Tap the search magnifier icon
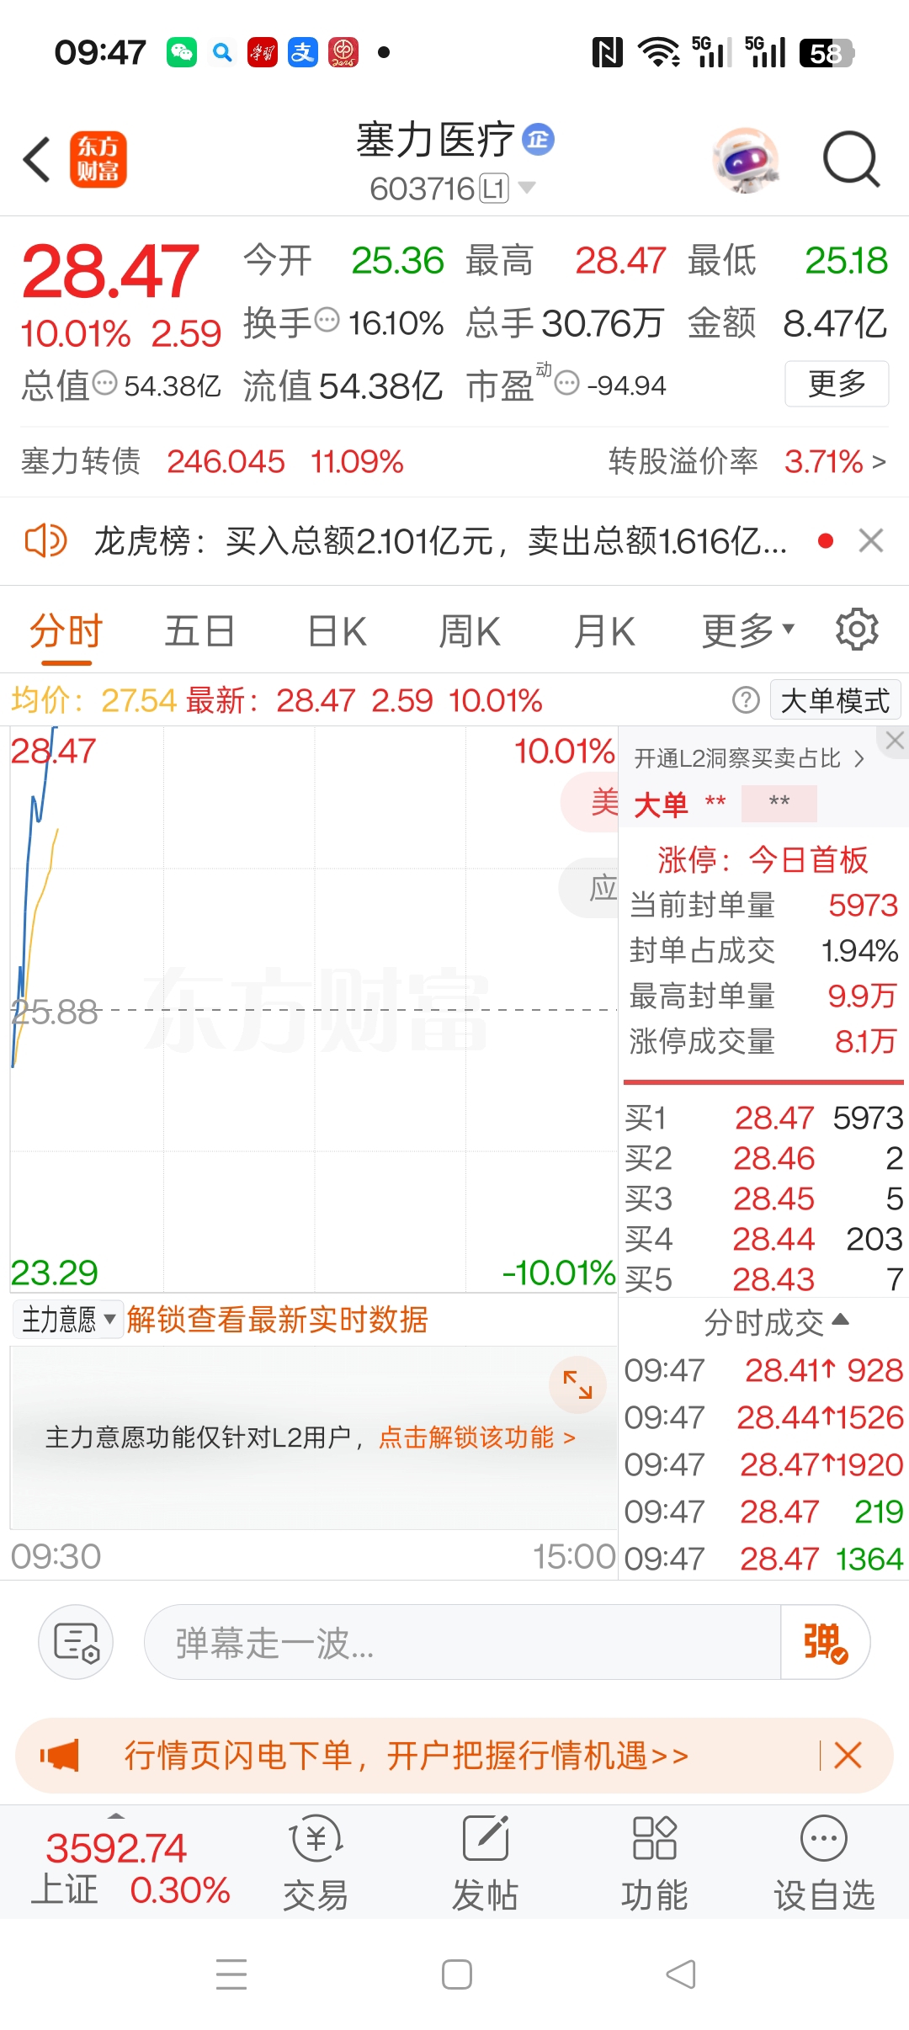This screenshot has height=2030, width=909. (x=851, y=159)
